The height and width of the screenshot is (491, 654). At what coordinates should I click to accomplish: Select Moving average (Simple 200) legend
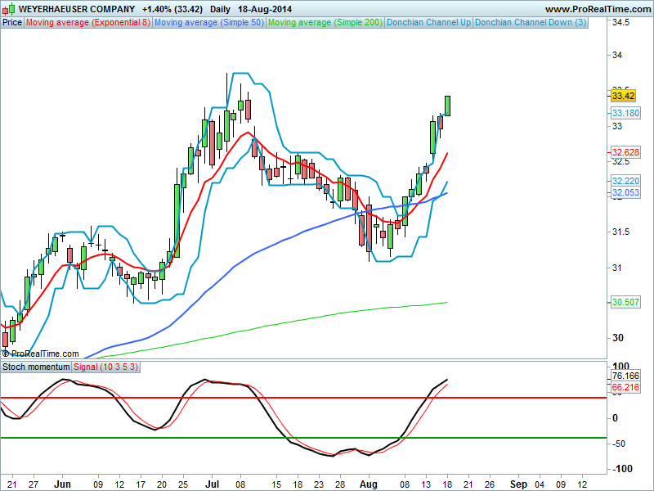(x=325, y=23)
